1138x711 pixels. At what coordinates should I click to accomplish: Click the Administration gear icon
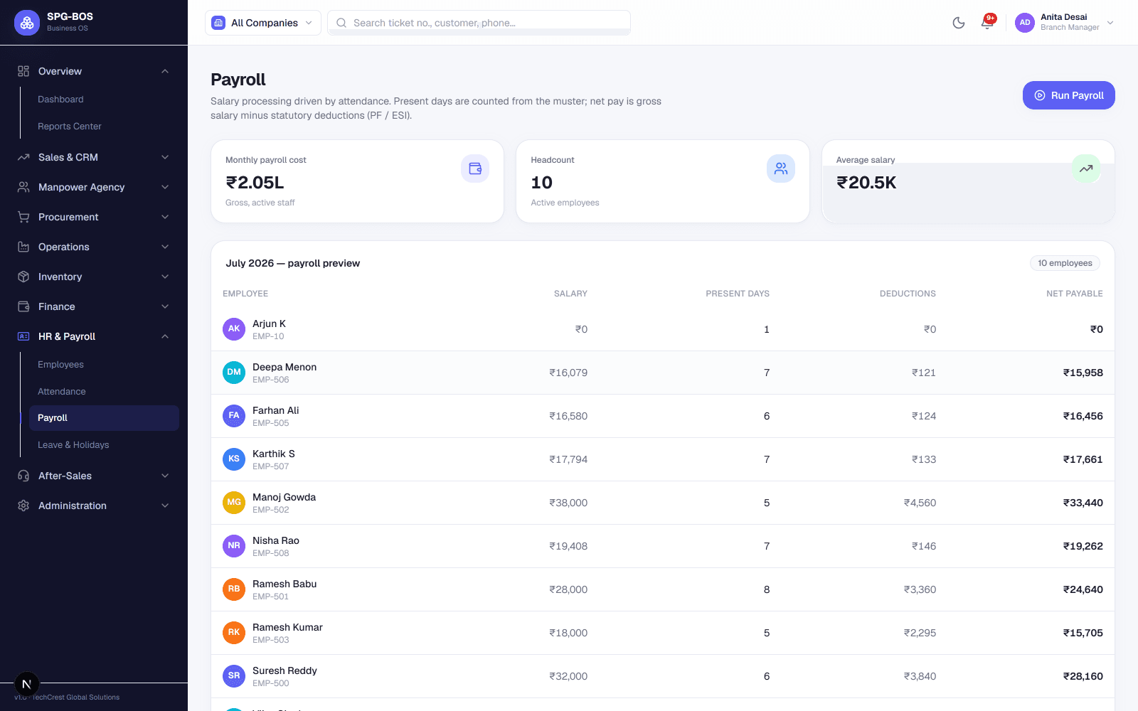click(23, 506)
